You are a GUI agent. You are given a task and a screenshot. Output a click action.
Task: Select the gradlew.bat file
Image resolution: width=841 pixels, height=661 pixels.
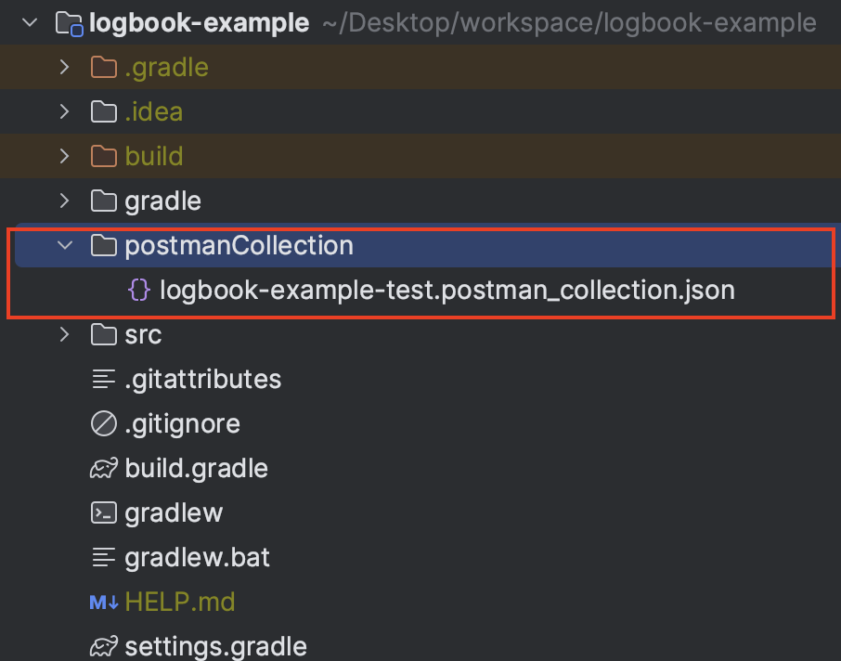[197, 558]
